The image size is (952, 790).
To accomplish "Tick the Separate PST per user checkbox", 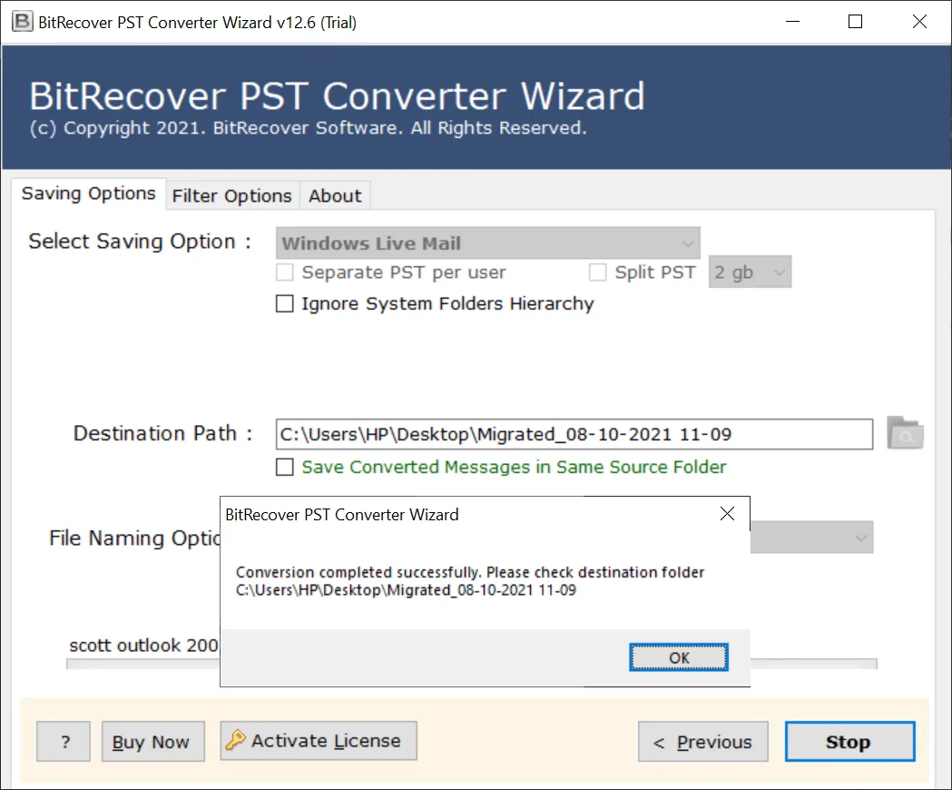I will pos(285,272).
